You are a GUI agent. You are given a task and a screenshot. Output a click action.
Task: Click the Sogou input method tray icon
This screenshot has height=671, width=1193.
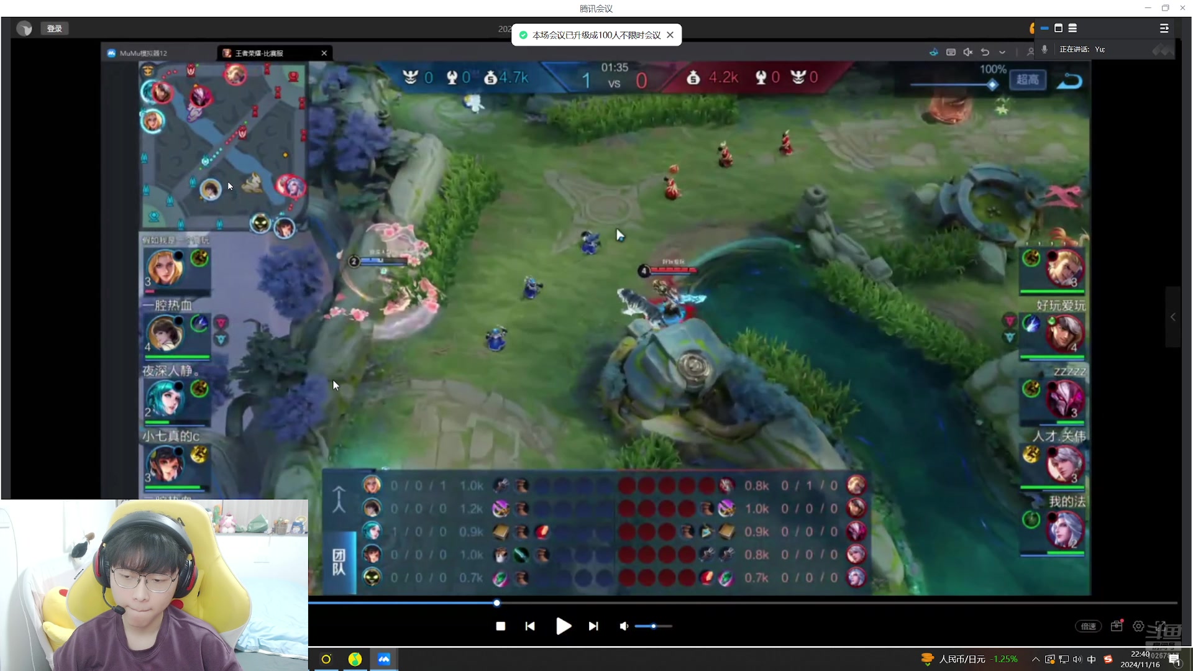tap(1108, 659)
